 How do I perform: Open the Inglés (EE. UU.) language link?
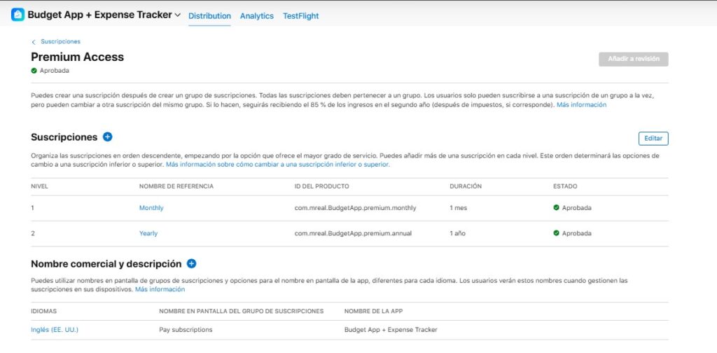point(55,330)
